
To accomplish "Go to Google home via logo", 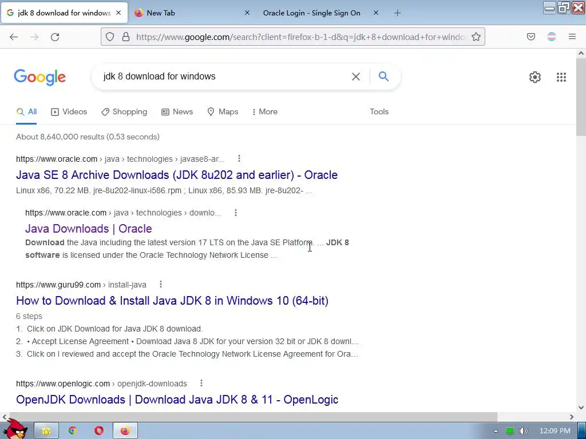I will [x=40, y=77].
